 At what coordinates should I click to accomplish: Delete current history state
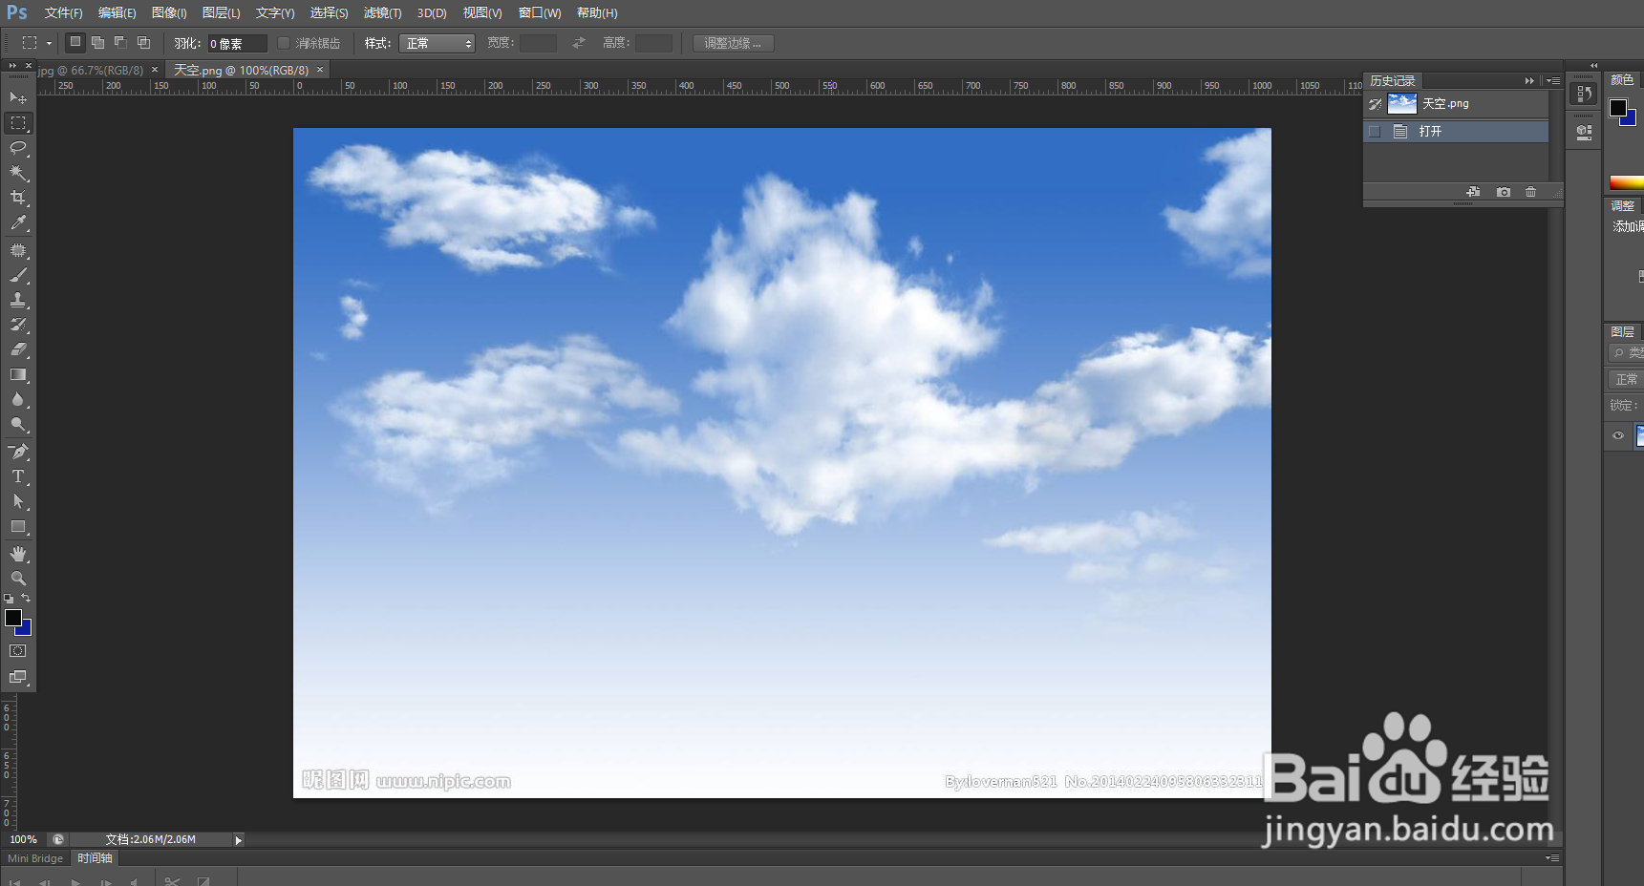tap(1531, 192)
